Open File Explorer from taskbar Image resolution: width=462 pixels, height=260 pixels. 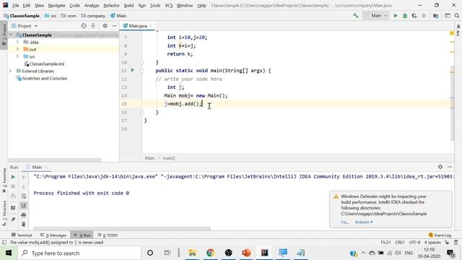(x=193, y=253)
